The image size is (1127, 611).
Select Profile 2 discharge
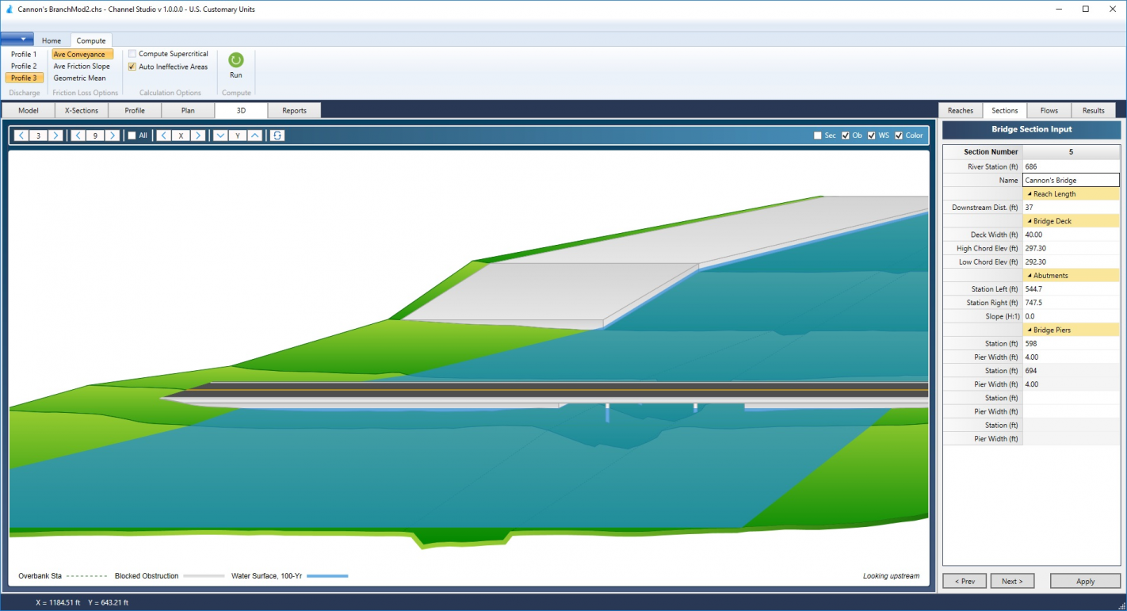coord(24,67)
